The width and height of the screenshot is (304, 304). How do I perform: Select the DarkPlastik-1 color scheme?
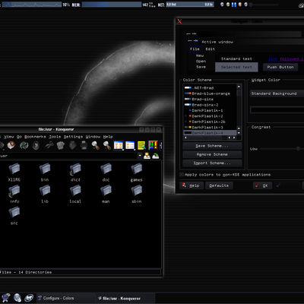210,110
